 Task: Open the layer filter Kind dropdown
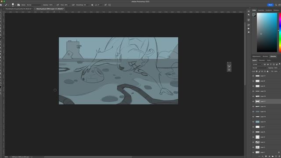pos(258,65)
